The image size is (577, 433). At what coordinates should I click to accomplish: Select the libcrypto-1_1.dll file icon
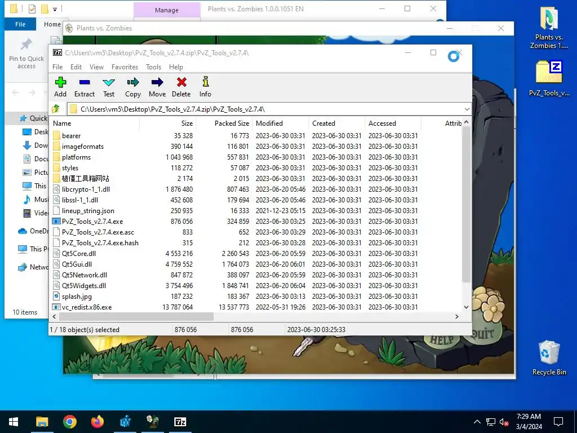click(x=56, y=189)
